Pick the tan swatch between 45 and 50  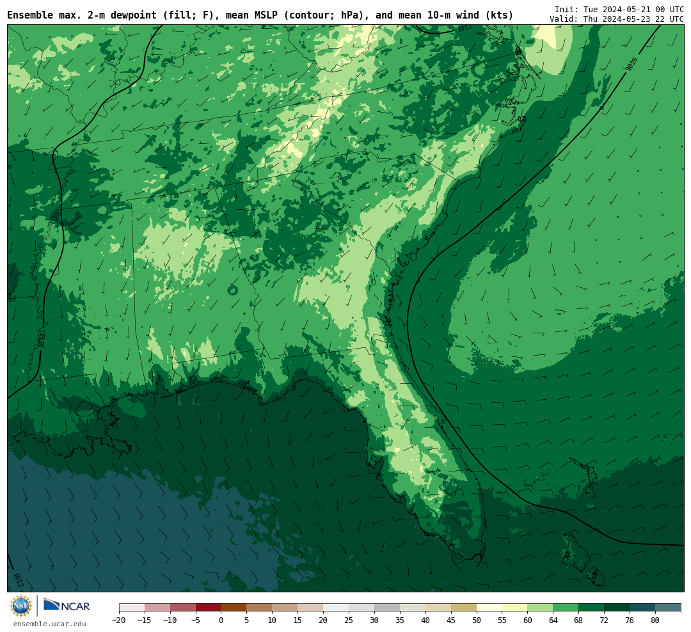[464, 608]
